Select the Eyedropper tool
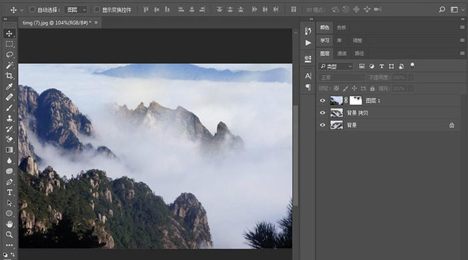 point(9,87)
